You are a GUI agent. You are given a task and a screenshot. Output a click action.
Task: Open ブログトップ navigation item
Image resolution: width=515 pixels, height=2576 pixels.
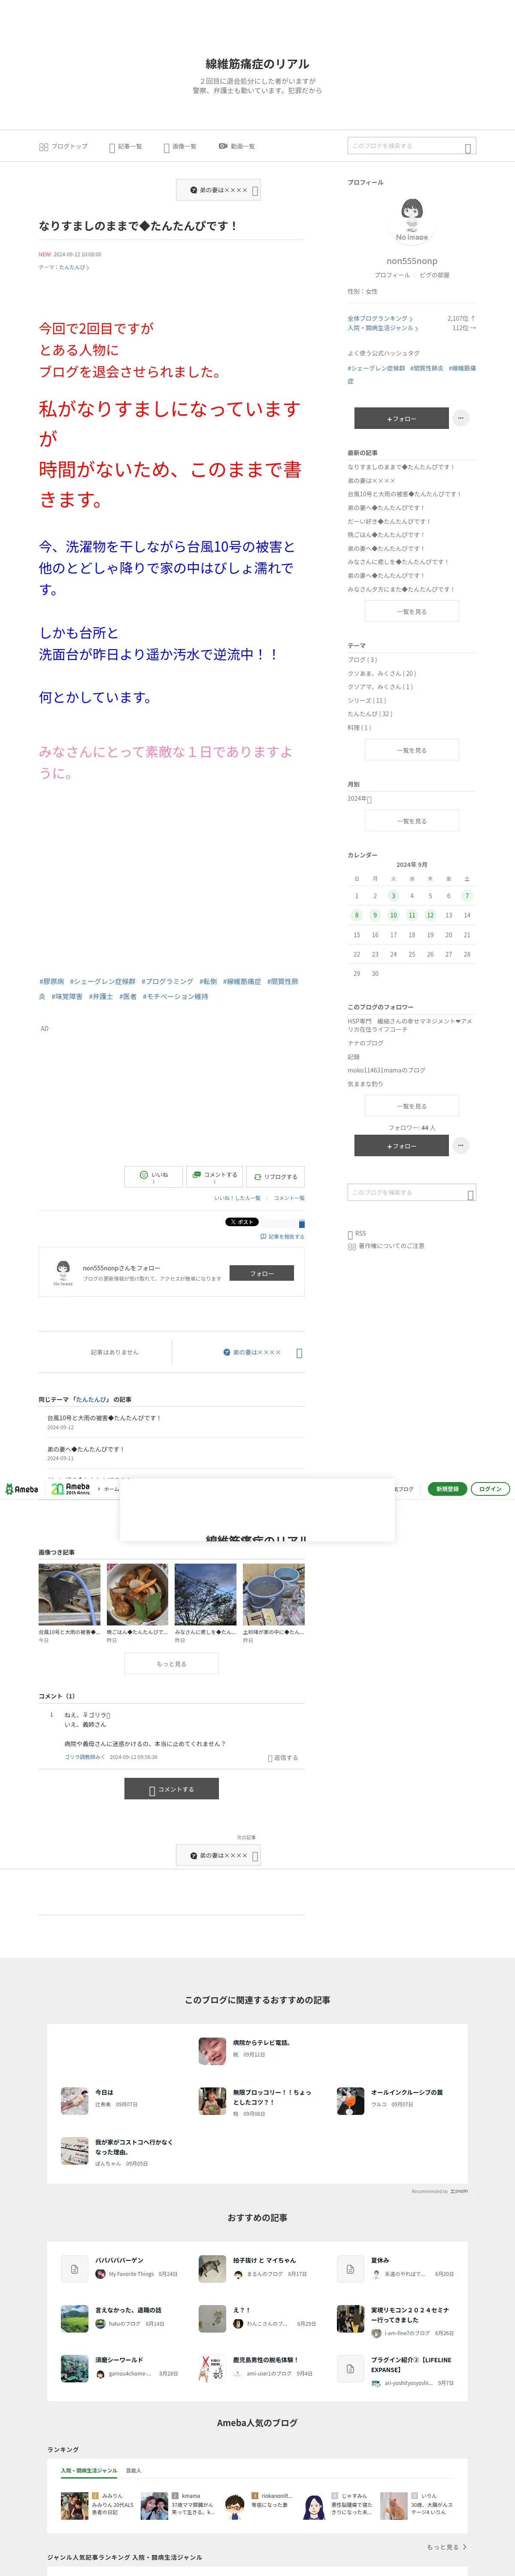pyautogui.click(x=63, y=146)
